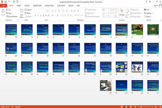The height and width of the screenshot is (108, 162).
Task: Switch to the SLIDE SHOW tab
Action: (x=61, y=6)
